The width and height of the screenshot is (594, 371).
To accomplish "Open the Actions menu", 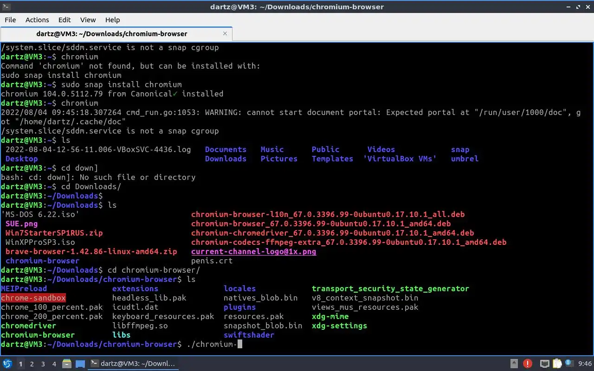I will coord(37,20).
